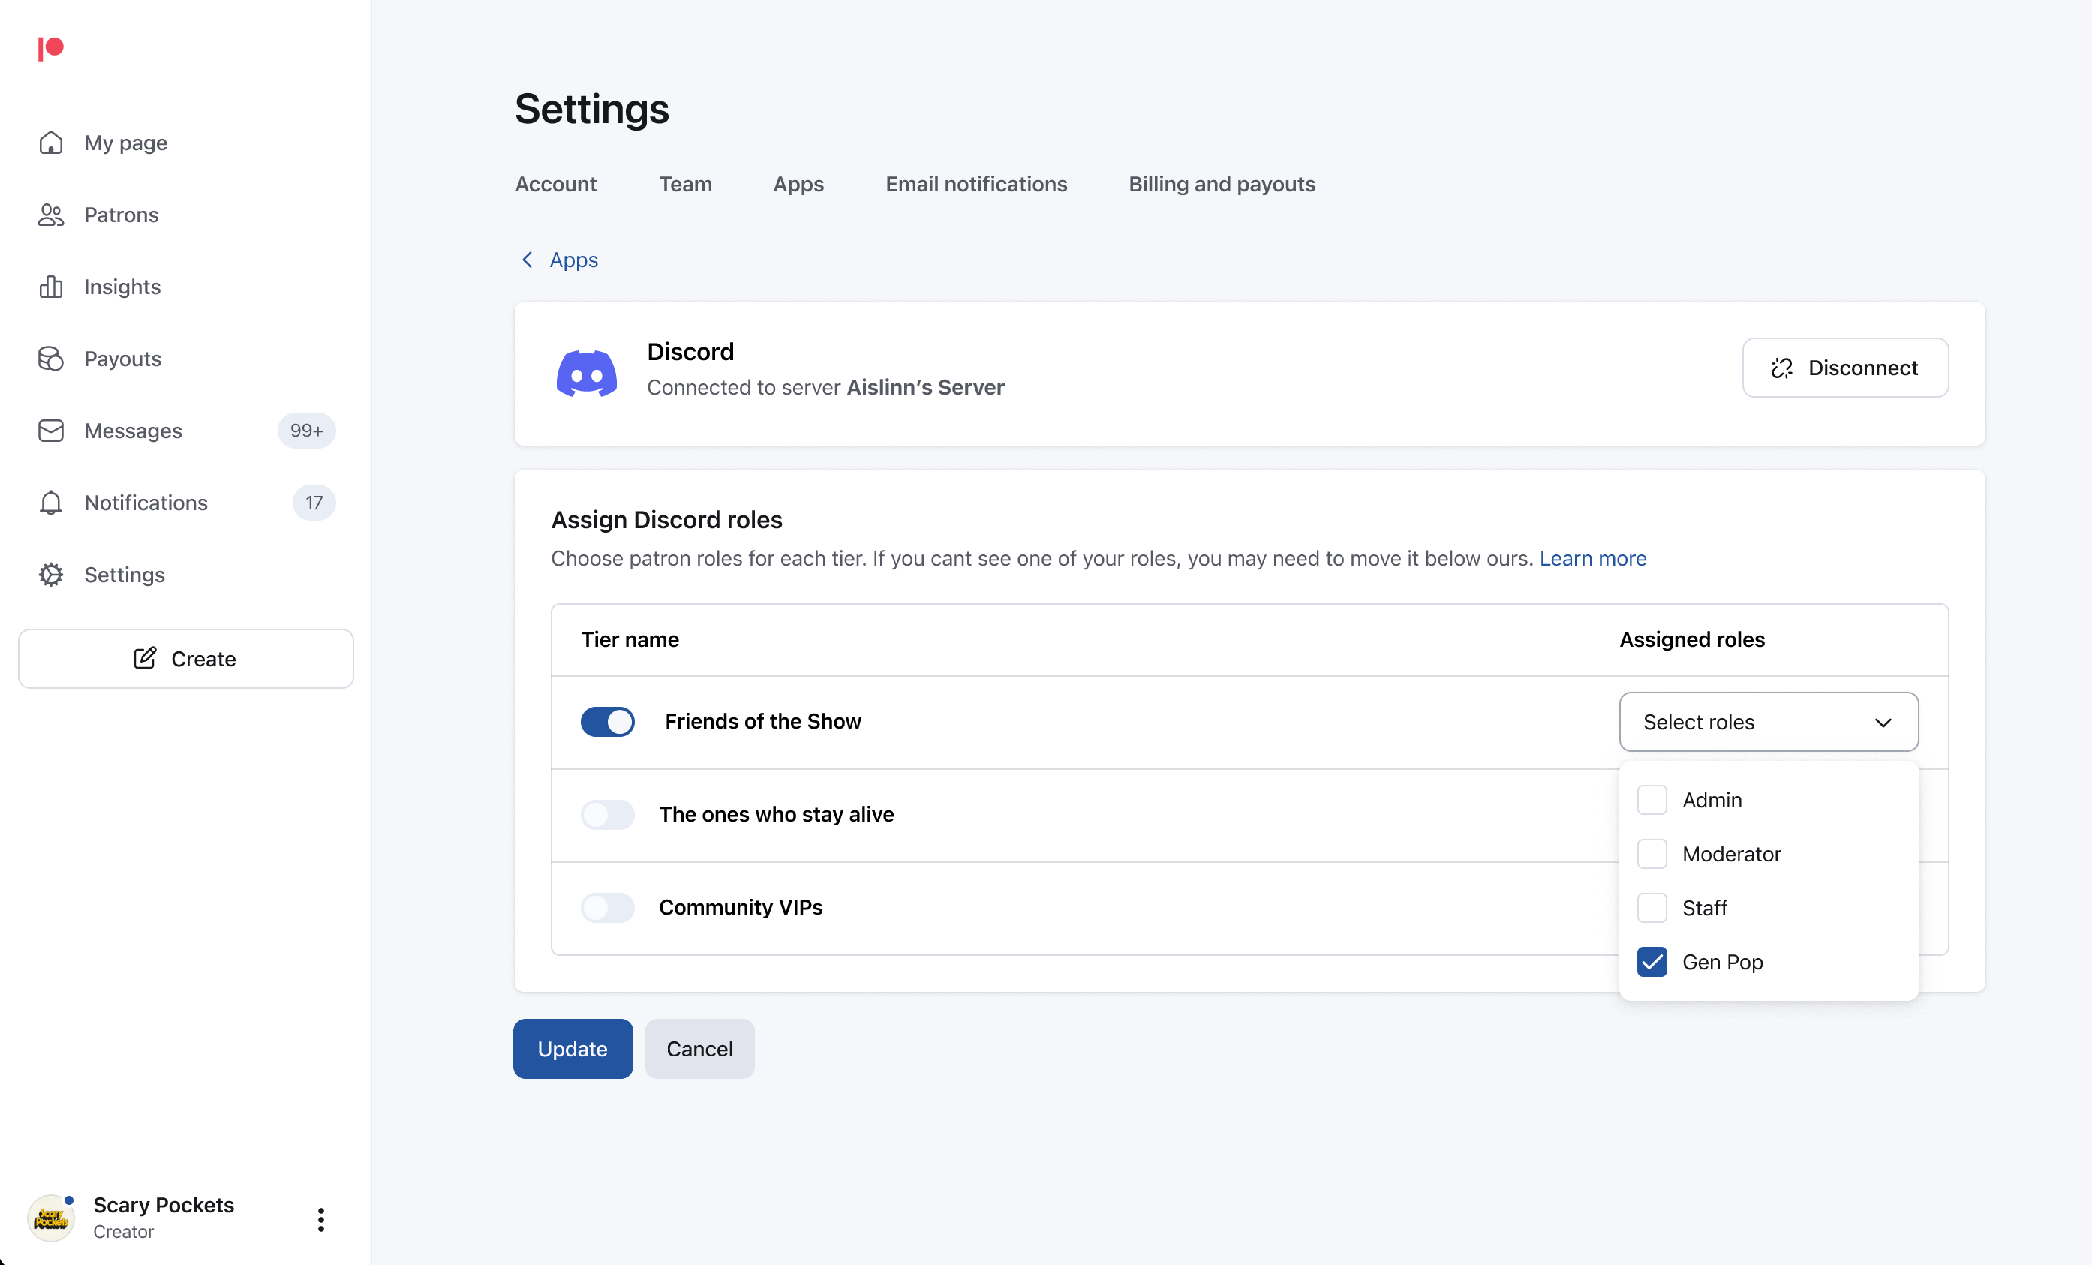Screen dimensions: 2092x1265
Task: Select the Patrons sidebar icon
Action: coord(50,215)
